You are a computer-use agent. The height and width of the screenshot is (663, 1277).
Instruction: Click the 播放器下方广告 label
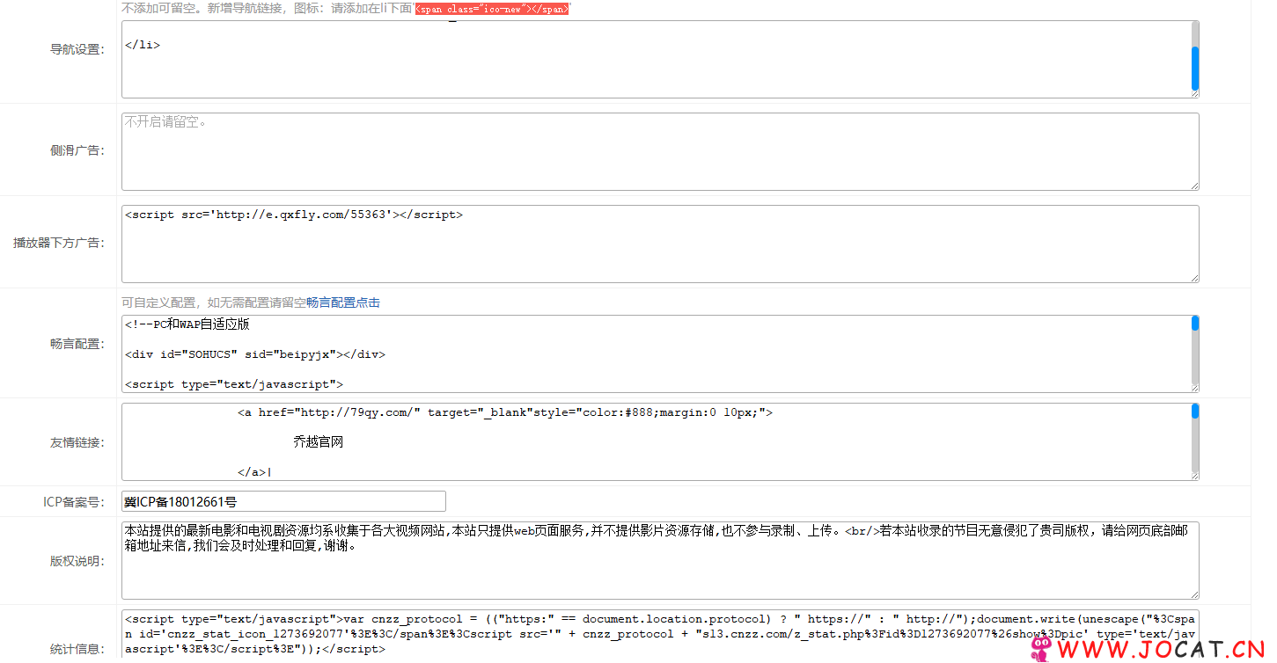click(x=59, y=243)
